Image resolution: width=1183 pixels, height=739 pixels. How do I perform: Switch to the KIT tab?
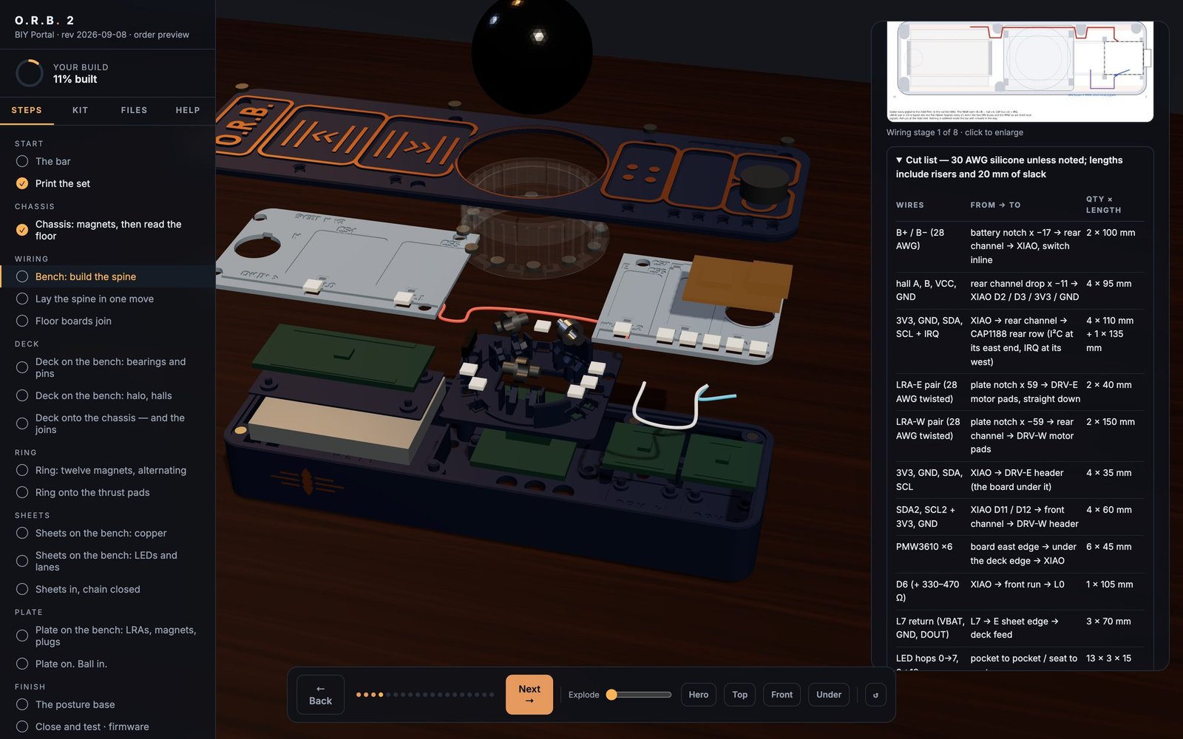point(81,110)
